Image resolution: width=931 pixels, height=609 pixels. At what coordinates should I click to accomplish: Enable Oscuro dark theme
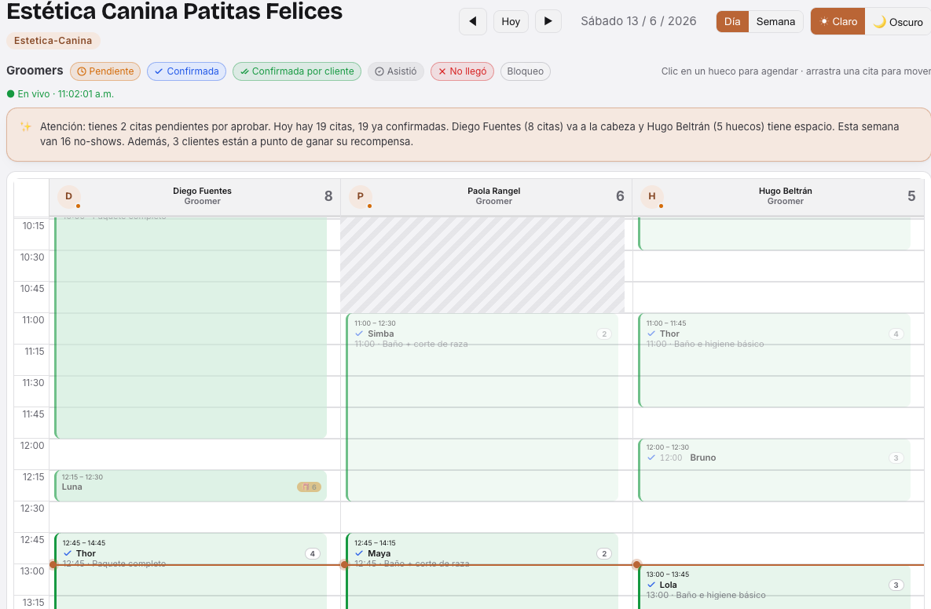point(898,22)
